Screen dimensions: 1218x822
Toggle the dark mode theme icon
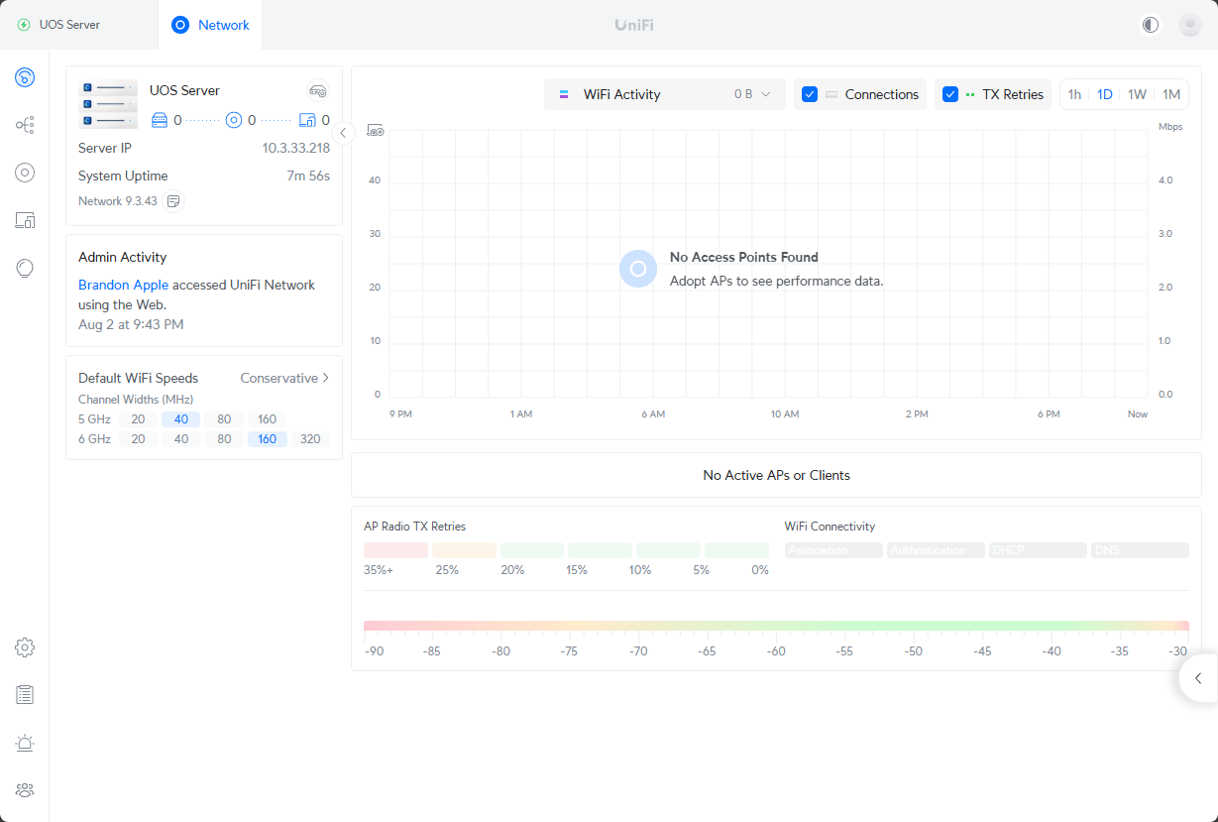coord(1151,25)
